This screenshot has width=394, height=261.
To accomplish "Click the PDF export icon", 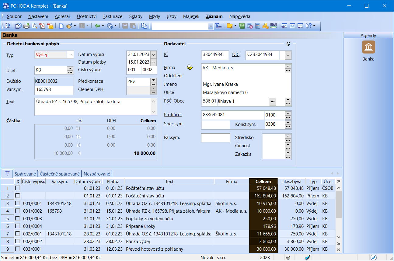I will click(x=42, y=26).
